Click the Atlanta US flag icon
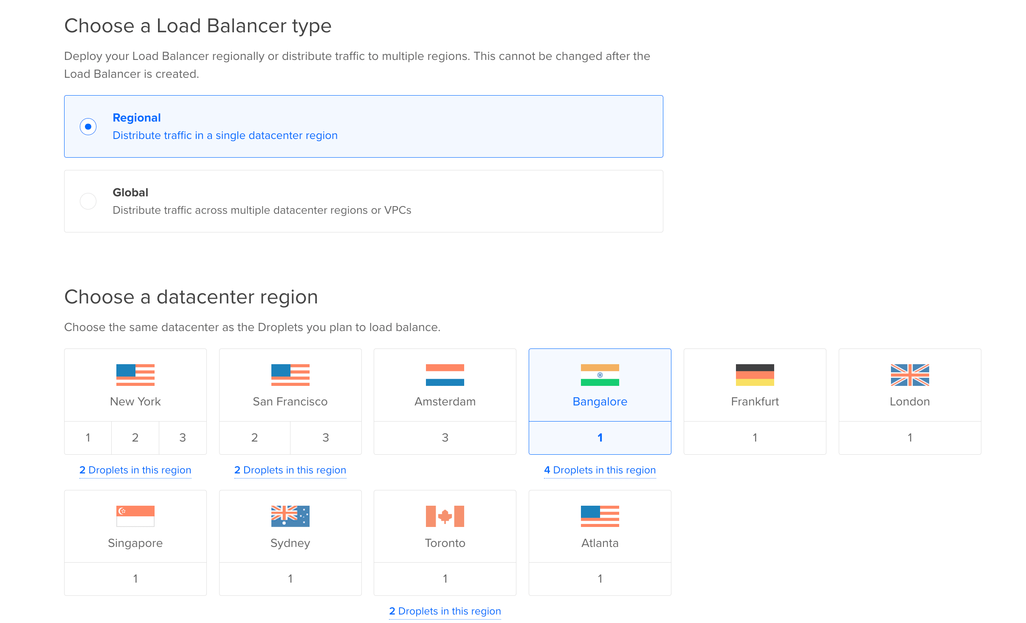 (x=600, y=516)
